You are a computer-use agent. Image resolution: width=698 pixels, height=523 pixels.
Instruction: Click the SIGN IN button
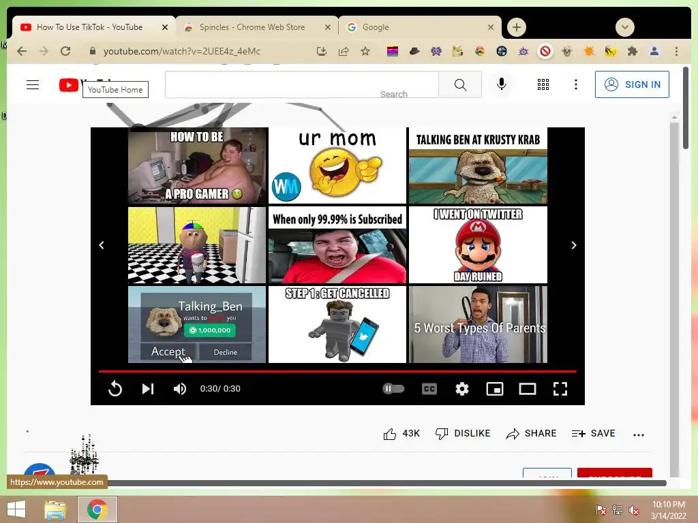(x=632, y=84)
